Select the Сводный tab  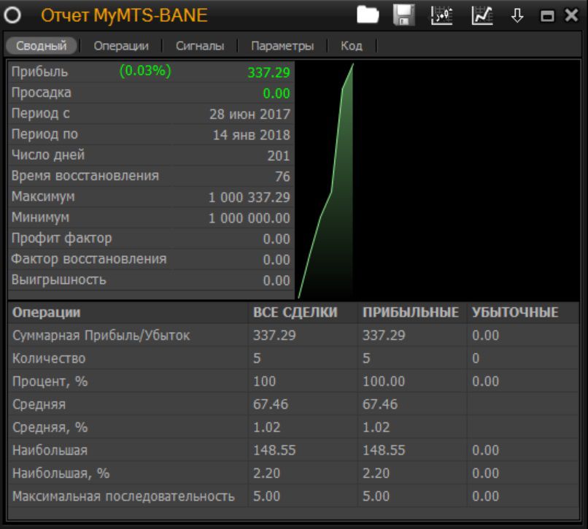click(42, 46)
